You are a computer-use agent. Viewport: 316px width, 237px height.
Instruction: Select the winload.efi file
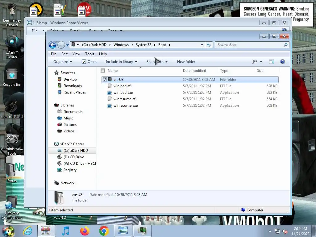click(x=123, y=86)
